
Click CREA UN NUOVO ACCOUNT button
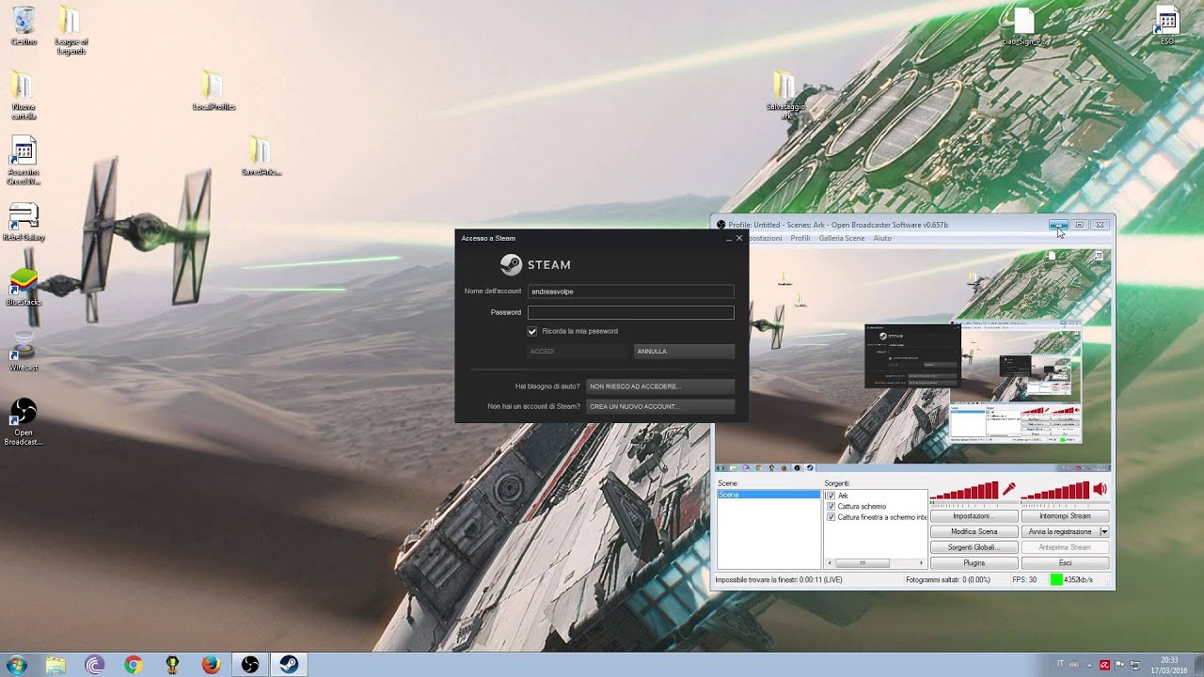660,406
